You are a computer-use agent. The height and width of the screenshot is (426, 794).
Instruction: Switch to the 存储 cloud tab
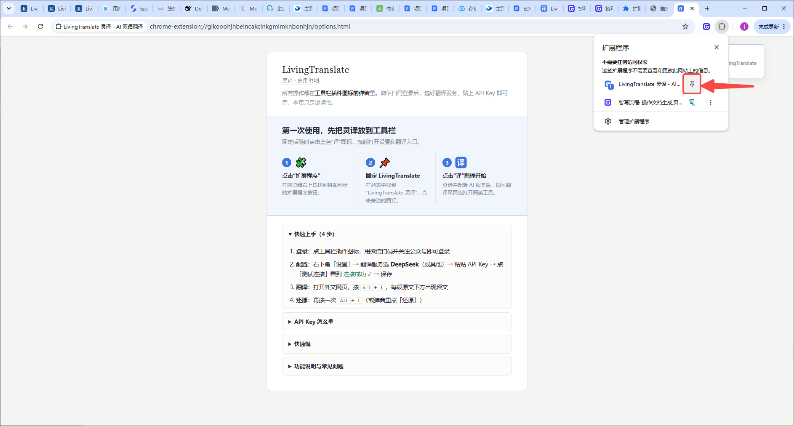coord(468,8)
